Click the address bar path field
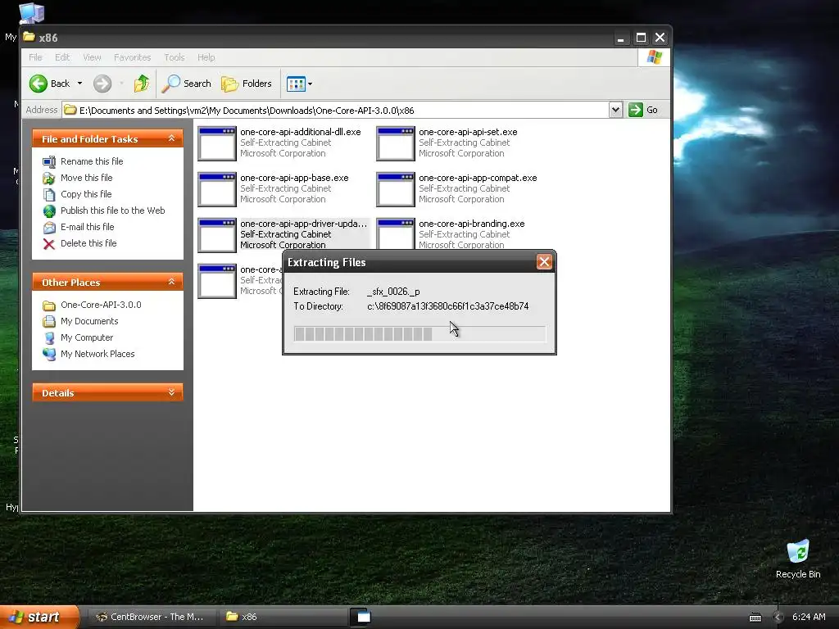839x629 pixels. 336,111
